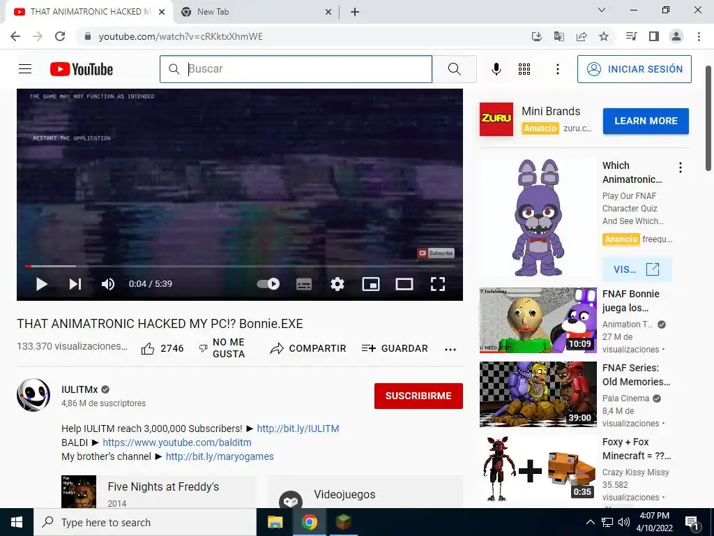Open bit.ly/IULITM link
Viewport: 714px width, 536px height.
pos(298,429)
